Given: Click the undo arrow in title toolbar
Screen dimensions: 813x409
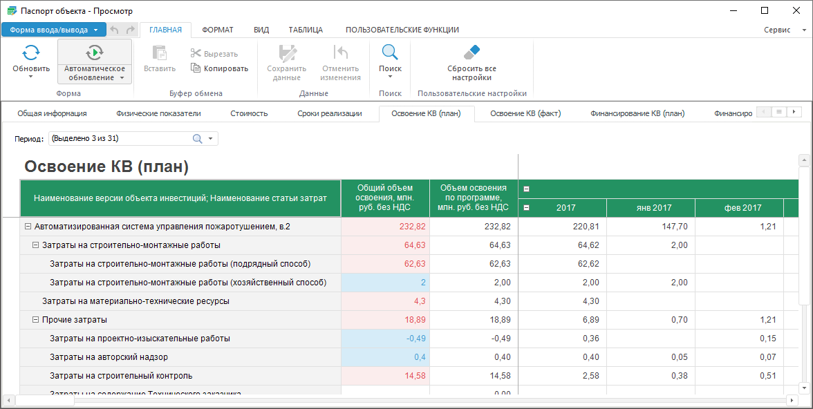Looking at the screenshot, I should 115,30.
